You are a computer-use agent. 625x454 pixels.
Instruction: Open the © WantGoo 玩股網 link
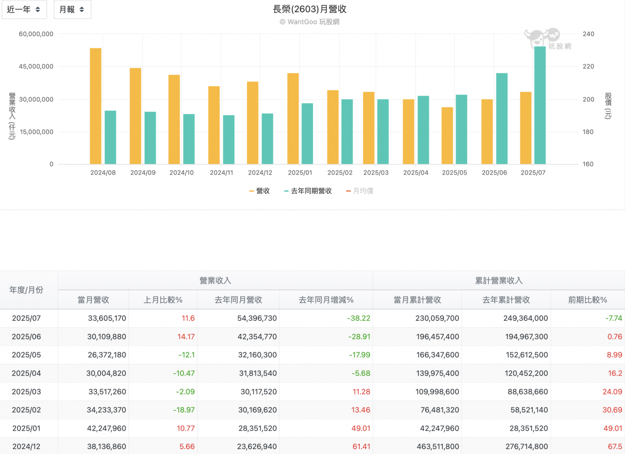pos(309,21)
